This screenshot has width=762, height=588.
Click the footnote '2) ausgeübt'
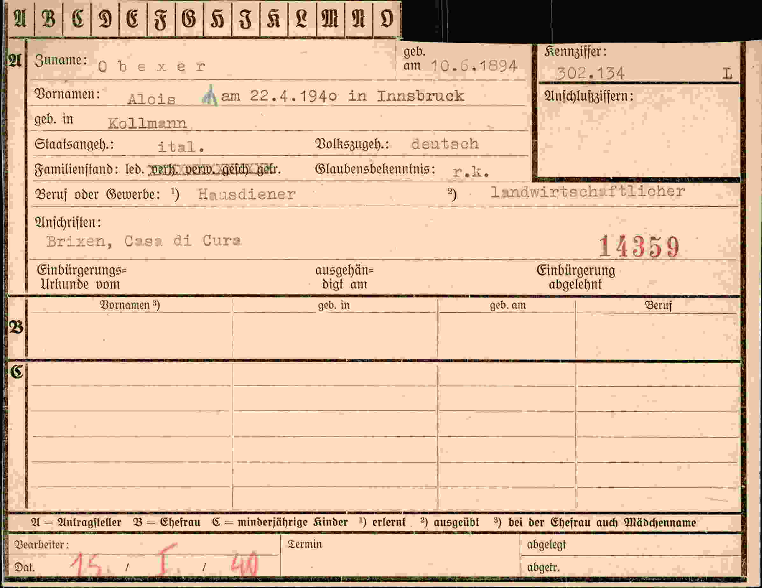pos(450,522)
